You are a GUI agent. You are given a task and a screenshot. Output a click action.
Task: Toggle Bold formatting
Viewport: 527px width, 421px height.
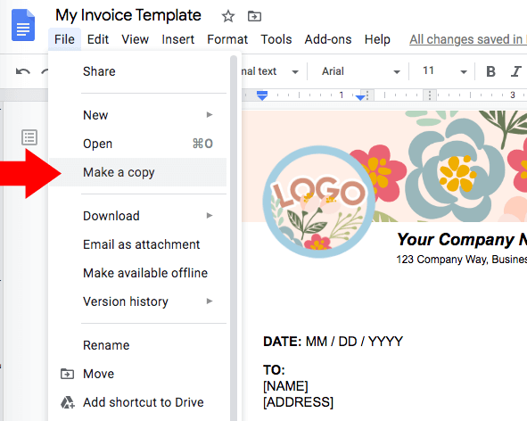pos(490,71)
